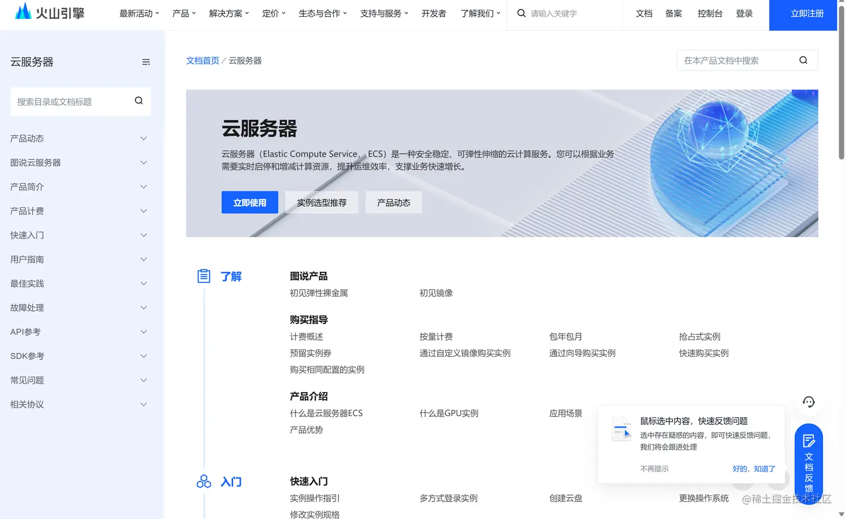Click the 登录 link

click(744, 13)
